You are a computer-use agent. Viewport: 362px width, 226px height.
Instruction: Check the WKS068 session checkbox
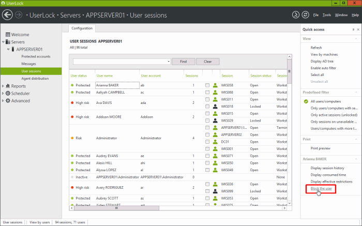207,93
